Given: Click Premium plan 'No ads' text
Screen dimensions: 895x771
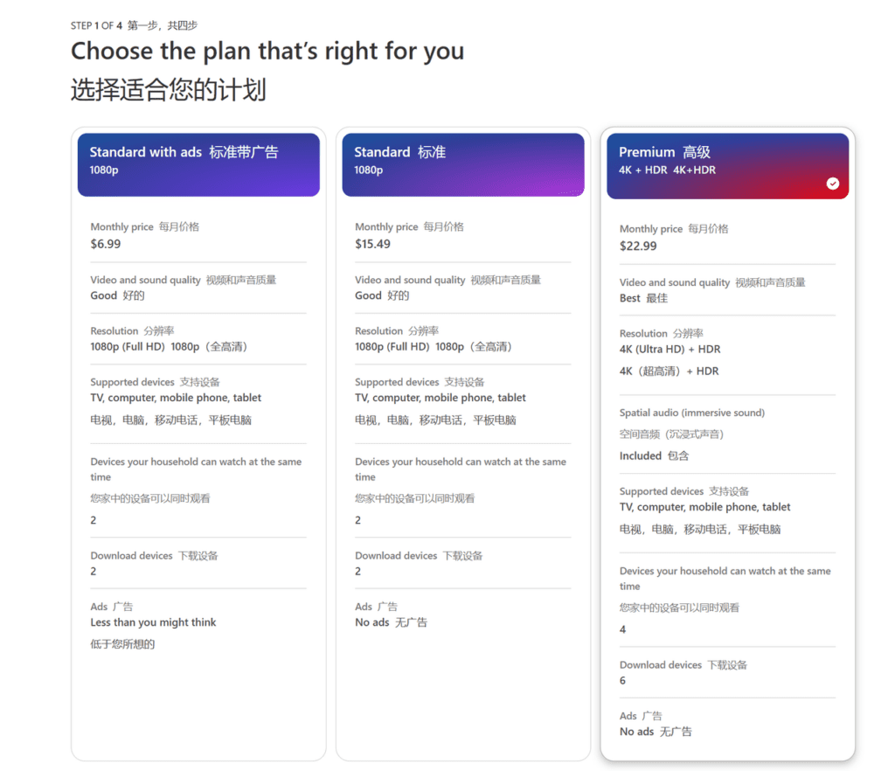Looking at the screenshot, I should (x=637, y=732).
